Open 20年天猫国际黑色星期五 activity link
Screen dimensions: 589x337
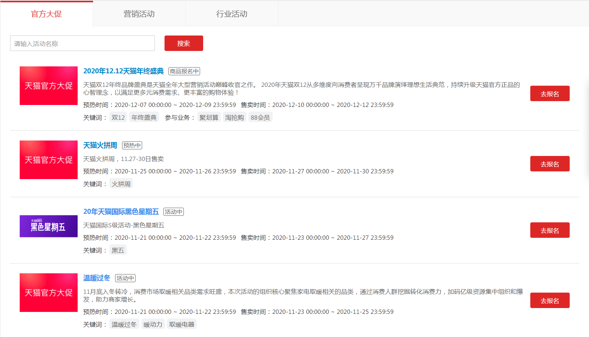pyautogui.click(x=121, y=212)
